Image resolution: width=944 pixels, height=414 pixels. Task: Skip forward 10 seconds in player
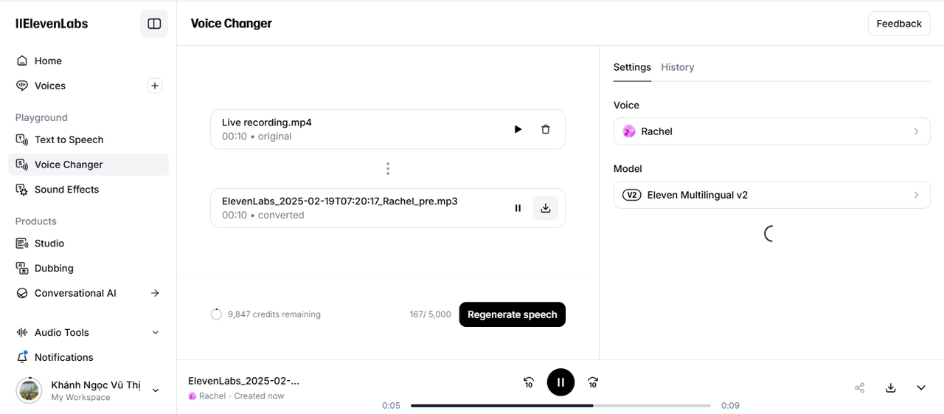tap(593, 382)
